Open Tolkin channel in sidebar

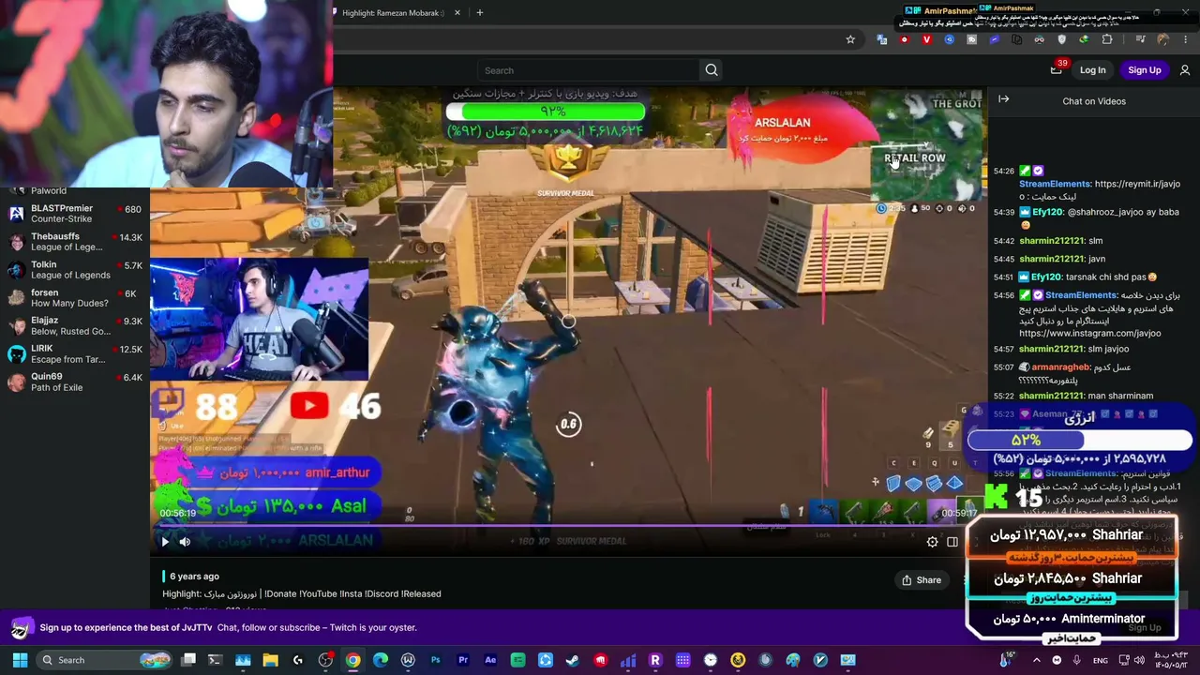73,269
